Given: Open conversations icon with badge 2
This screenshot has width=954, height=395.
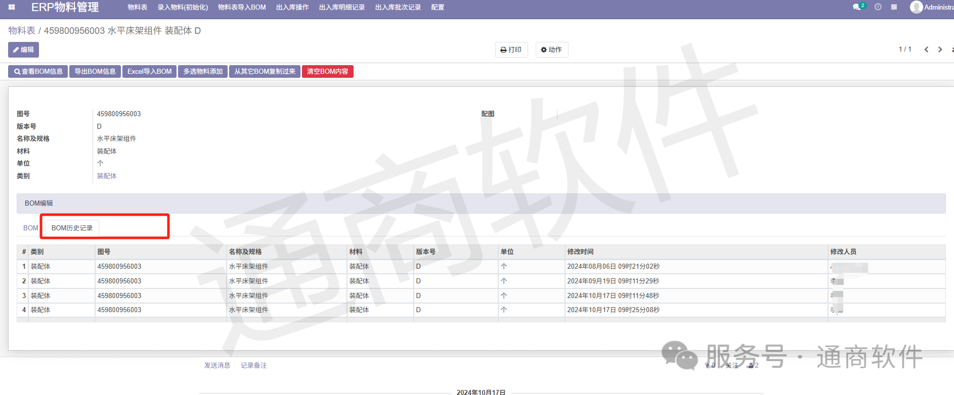Looking at the screenshot, I should pos(857,7).
